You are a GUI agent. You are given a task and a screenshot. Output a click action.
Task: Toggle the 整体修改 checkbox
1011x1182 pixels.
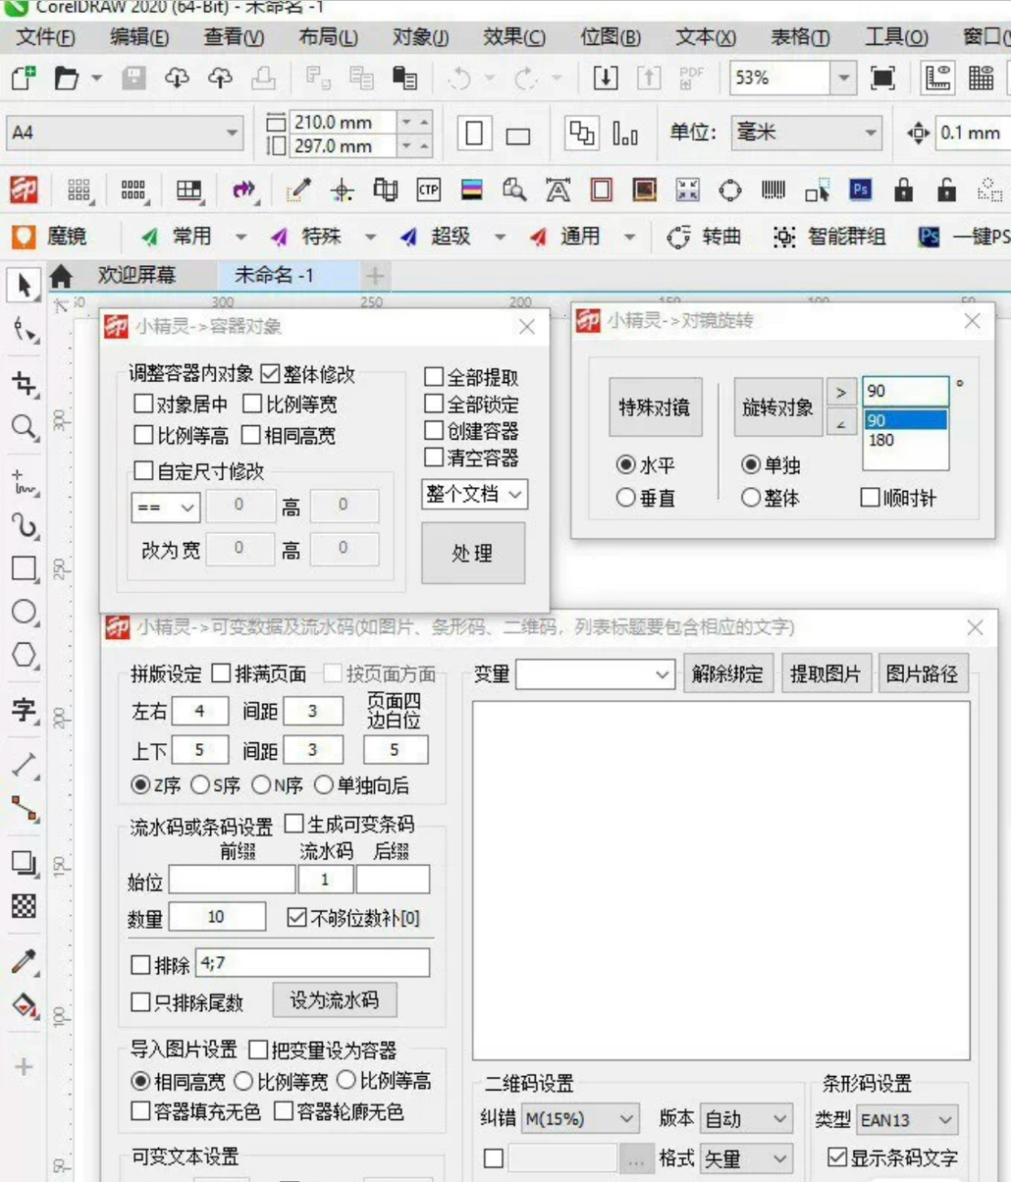(270, 373)
